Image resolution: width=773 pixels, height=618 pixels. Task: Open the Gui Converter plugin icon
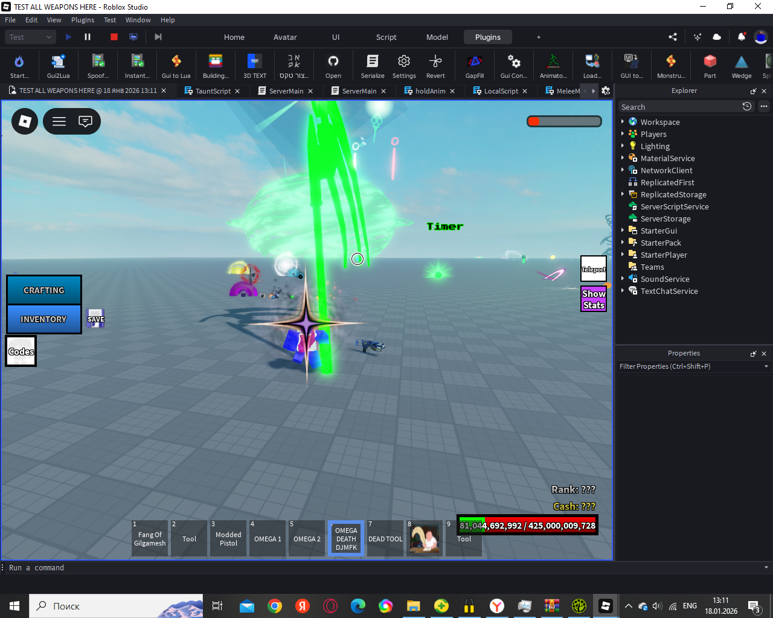pos(514,66)
